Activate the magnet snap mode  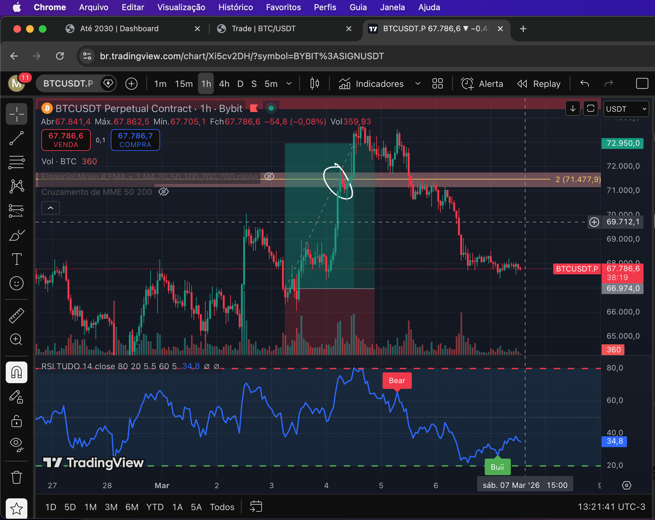(x=17, y=372)
